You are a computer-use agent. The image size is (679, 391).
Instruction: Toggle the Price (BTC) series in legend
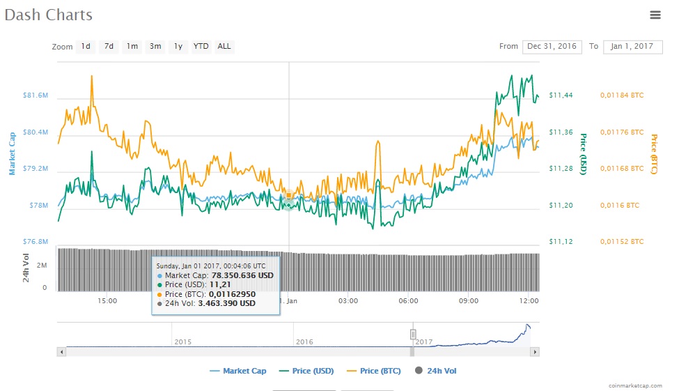[x=374, y=371]
